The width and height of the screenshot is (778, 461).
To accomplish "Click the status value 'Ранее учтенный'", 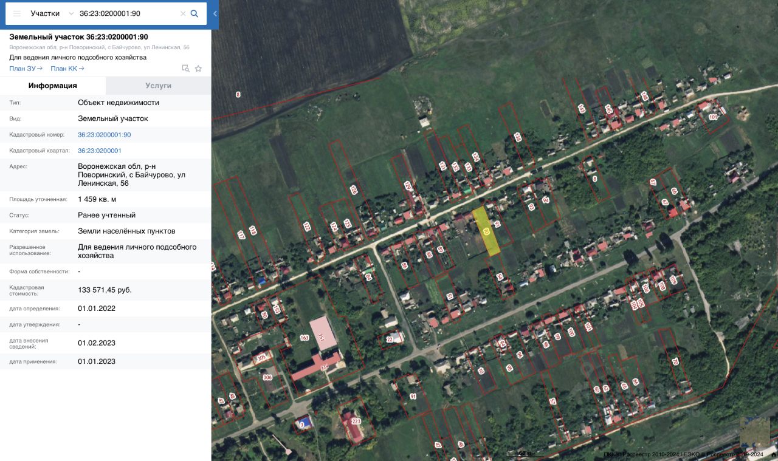I will (107, 215).
